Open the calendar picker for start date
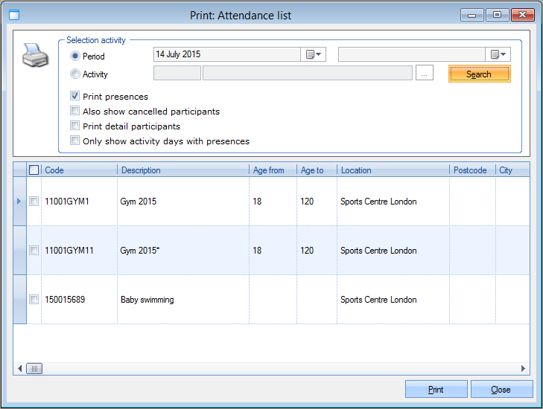 pyautogui.click(x=313, y=54)
